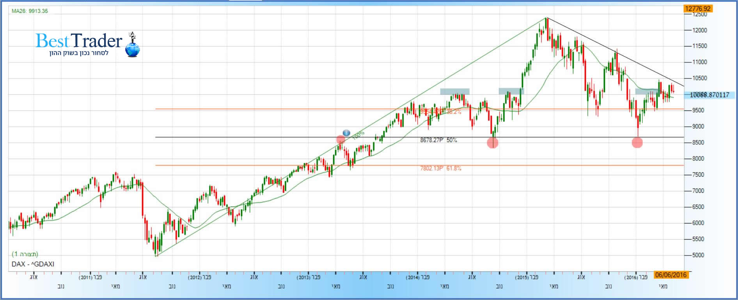Click the current price label 10088.87

[709, 95]
